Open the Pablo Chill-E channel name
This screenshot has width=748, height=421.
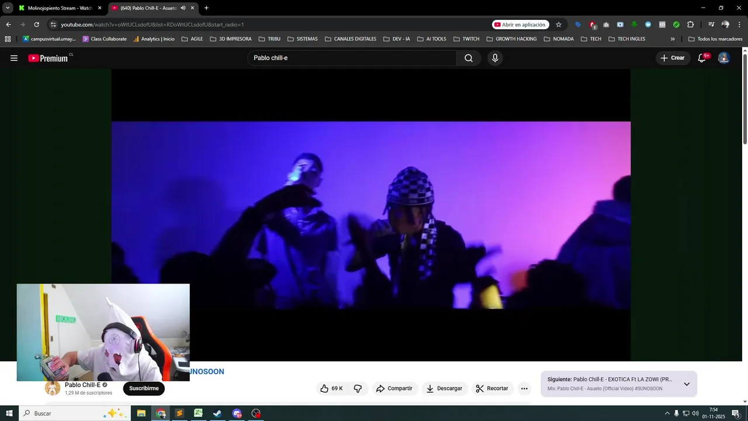coord(82,385)
